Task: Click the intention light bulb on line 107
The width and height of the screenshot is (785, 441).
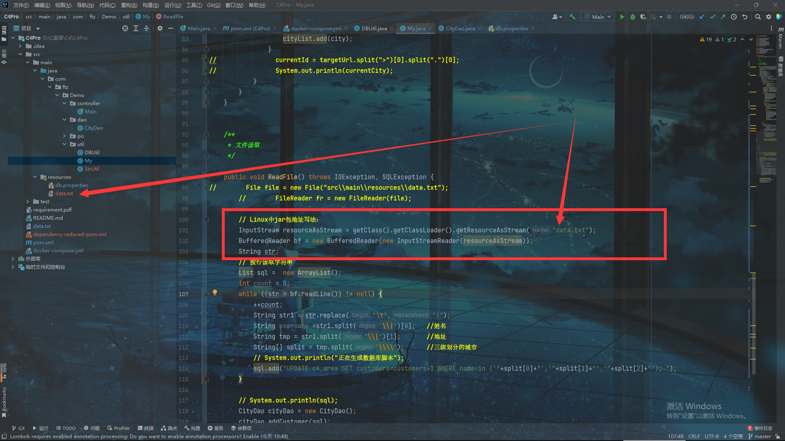Action: click(214, 292)
